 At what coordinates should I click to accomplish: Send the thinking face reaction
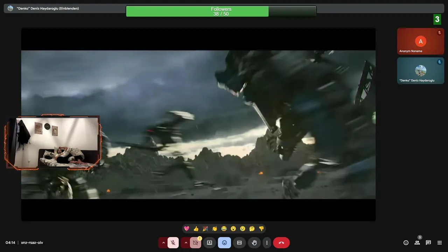(x=252, y=229)
